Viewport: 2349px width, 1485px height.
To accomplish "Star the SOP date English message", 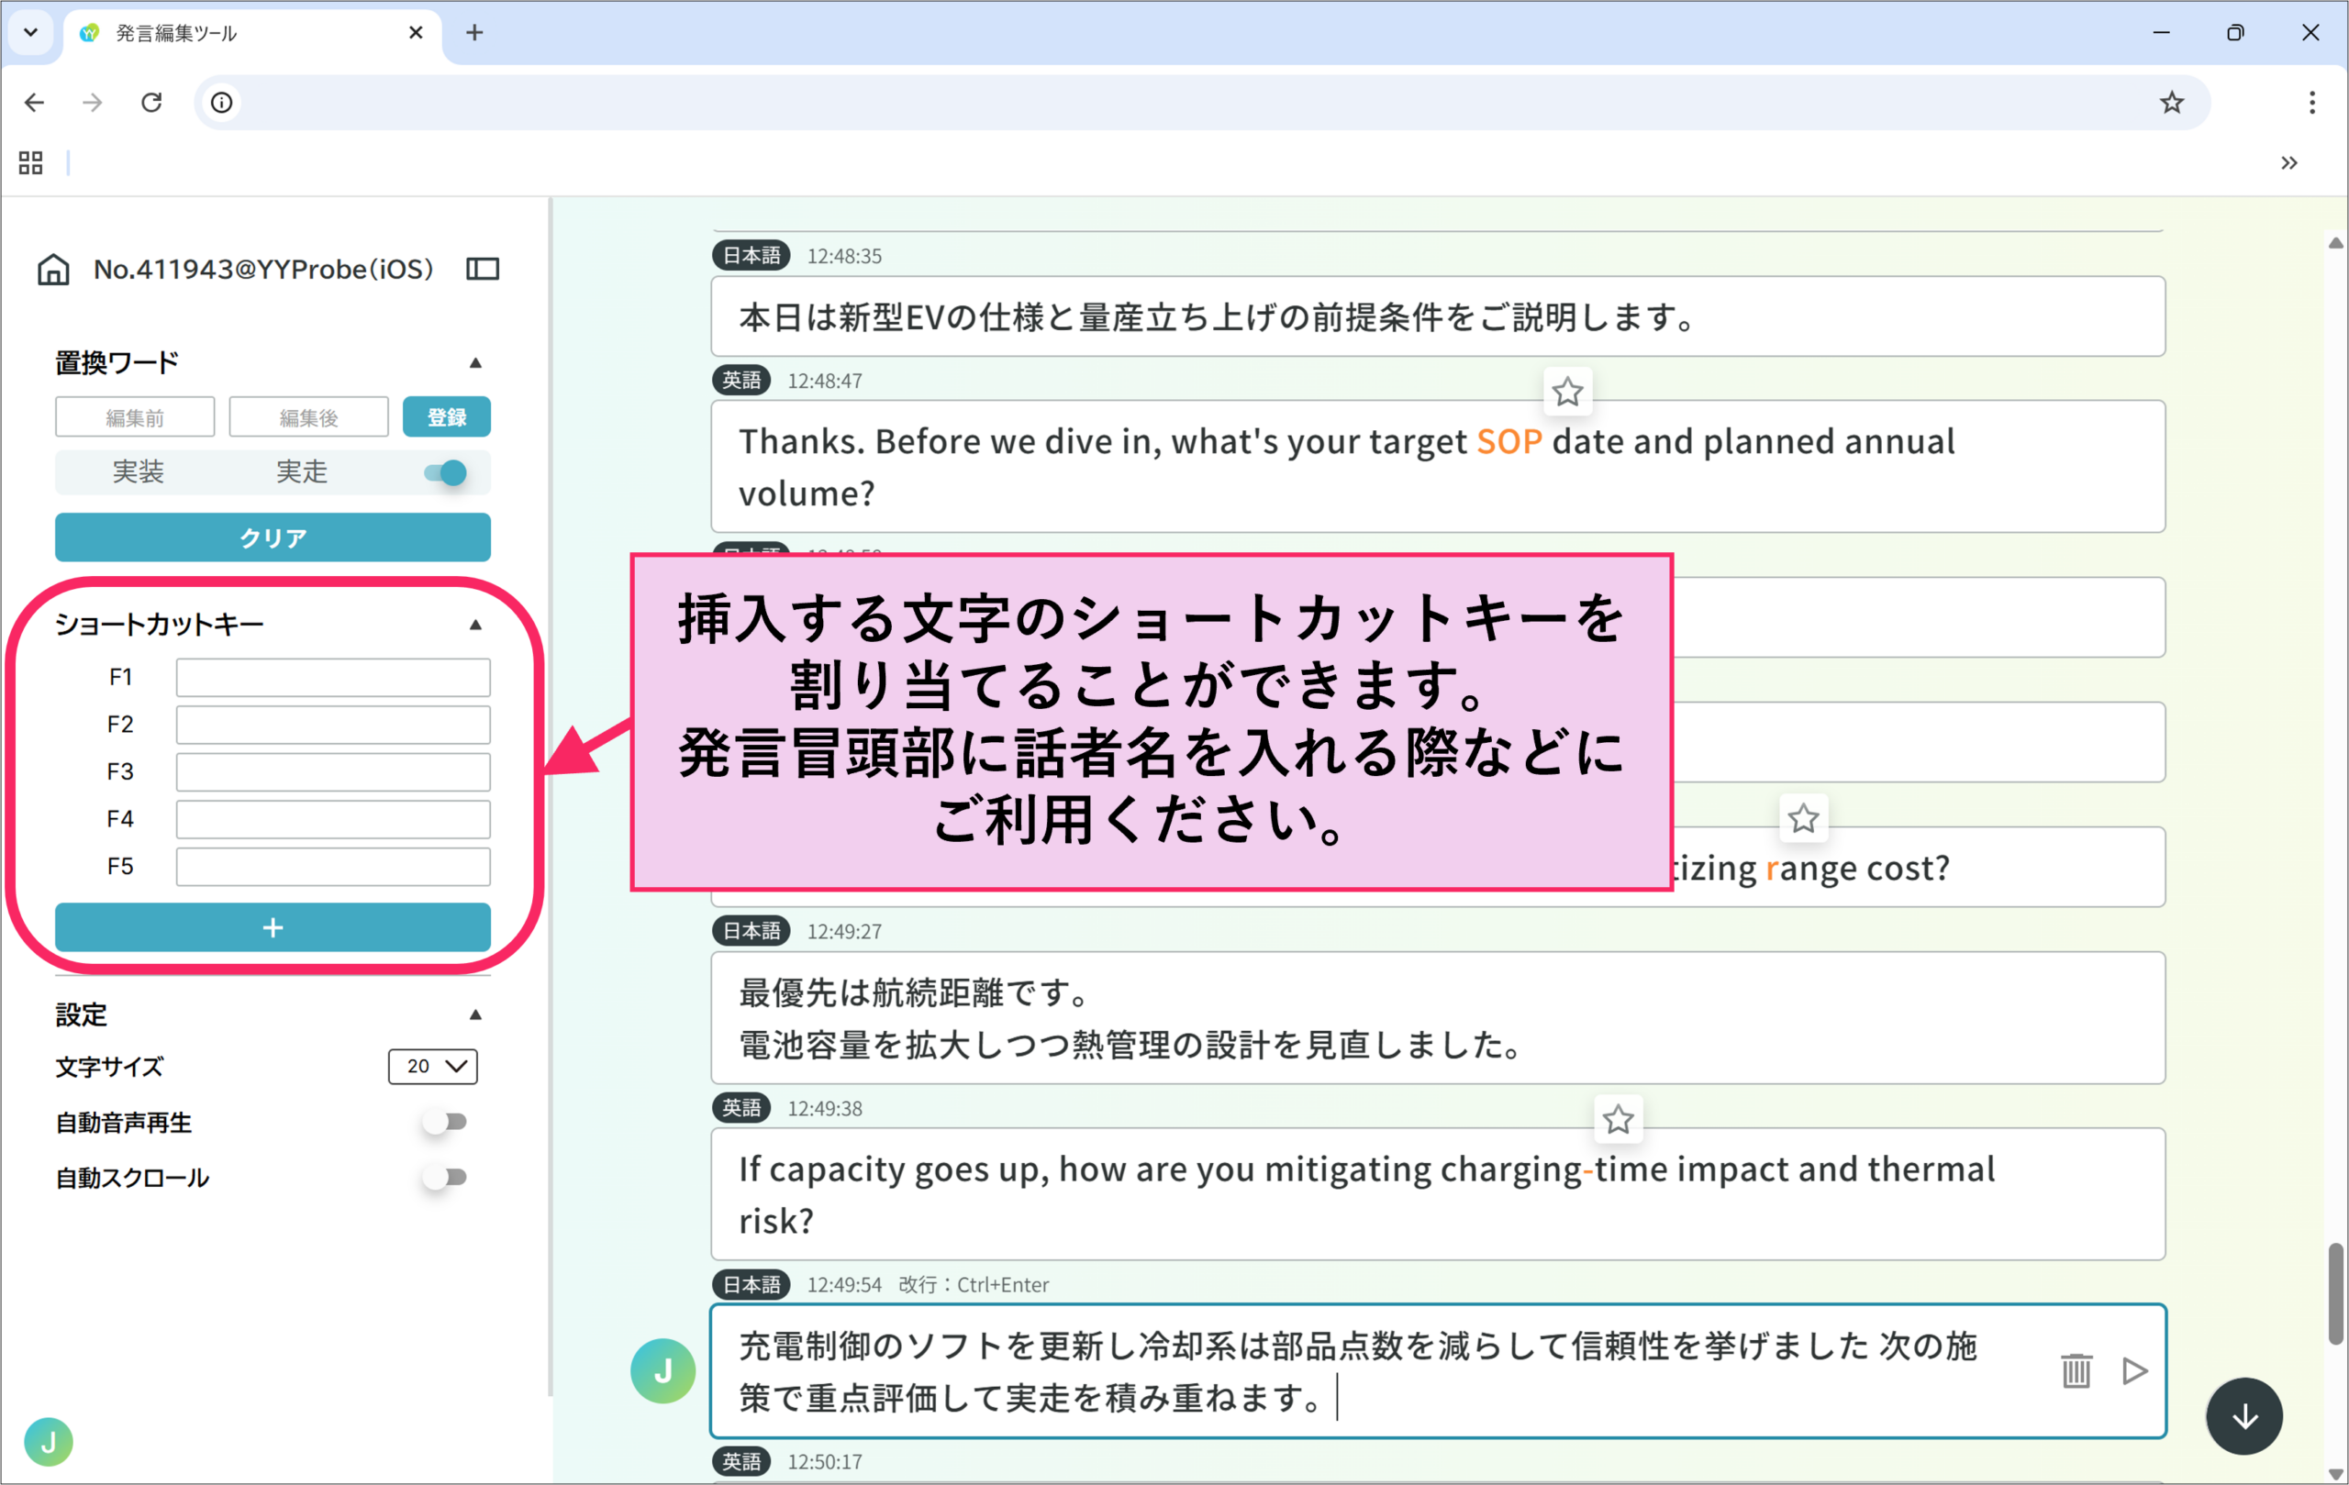I will (x=1567, y=392).
